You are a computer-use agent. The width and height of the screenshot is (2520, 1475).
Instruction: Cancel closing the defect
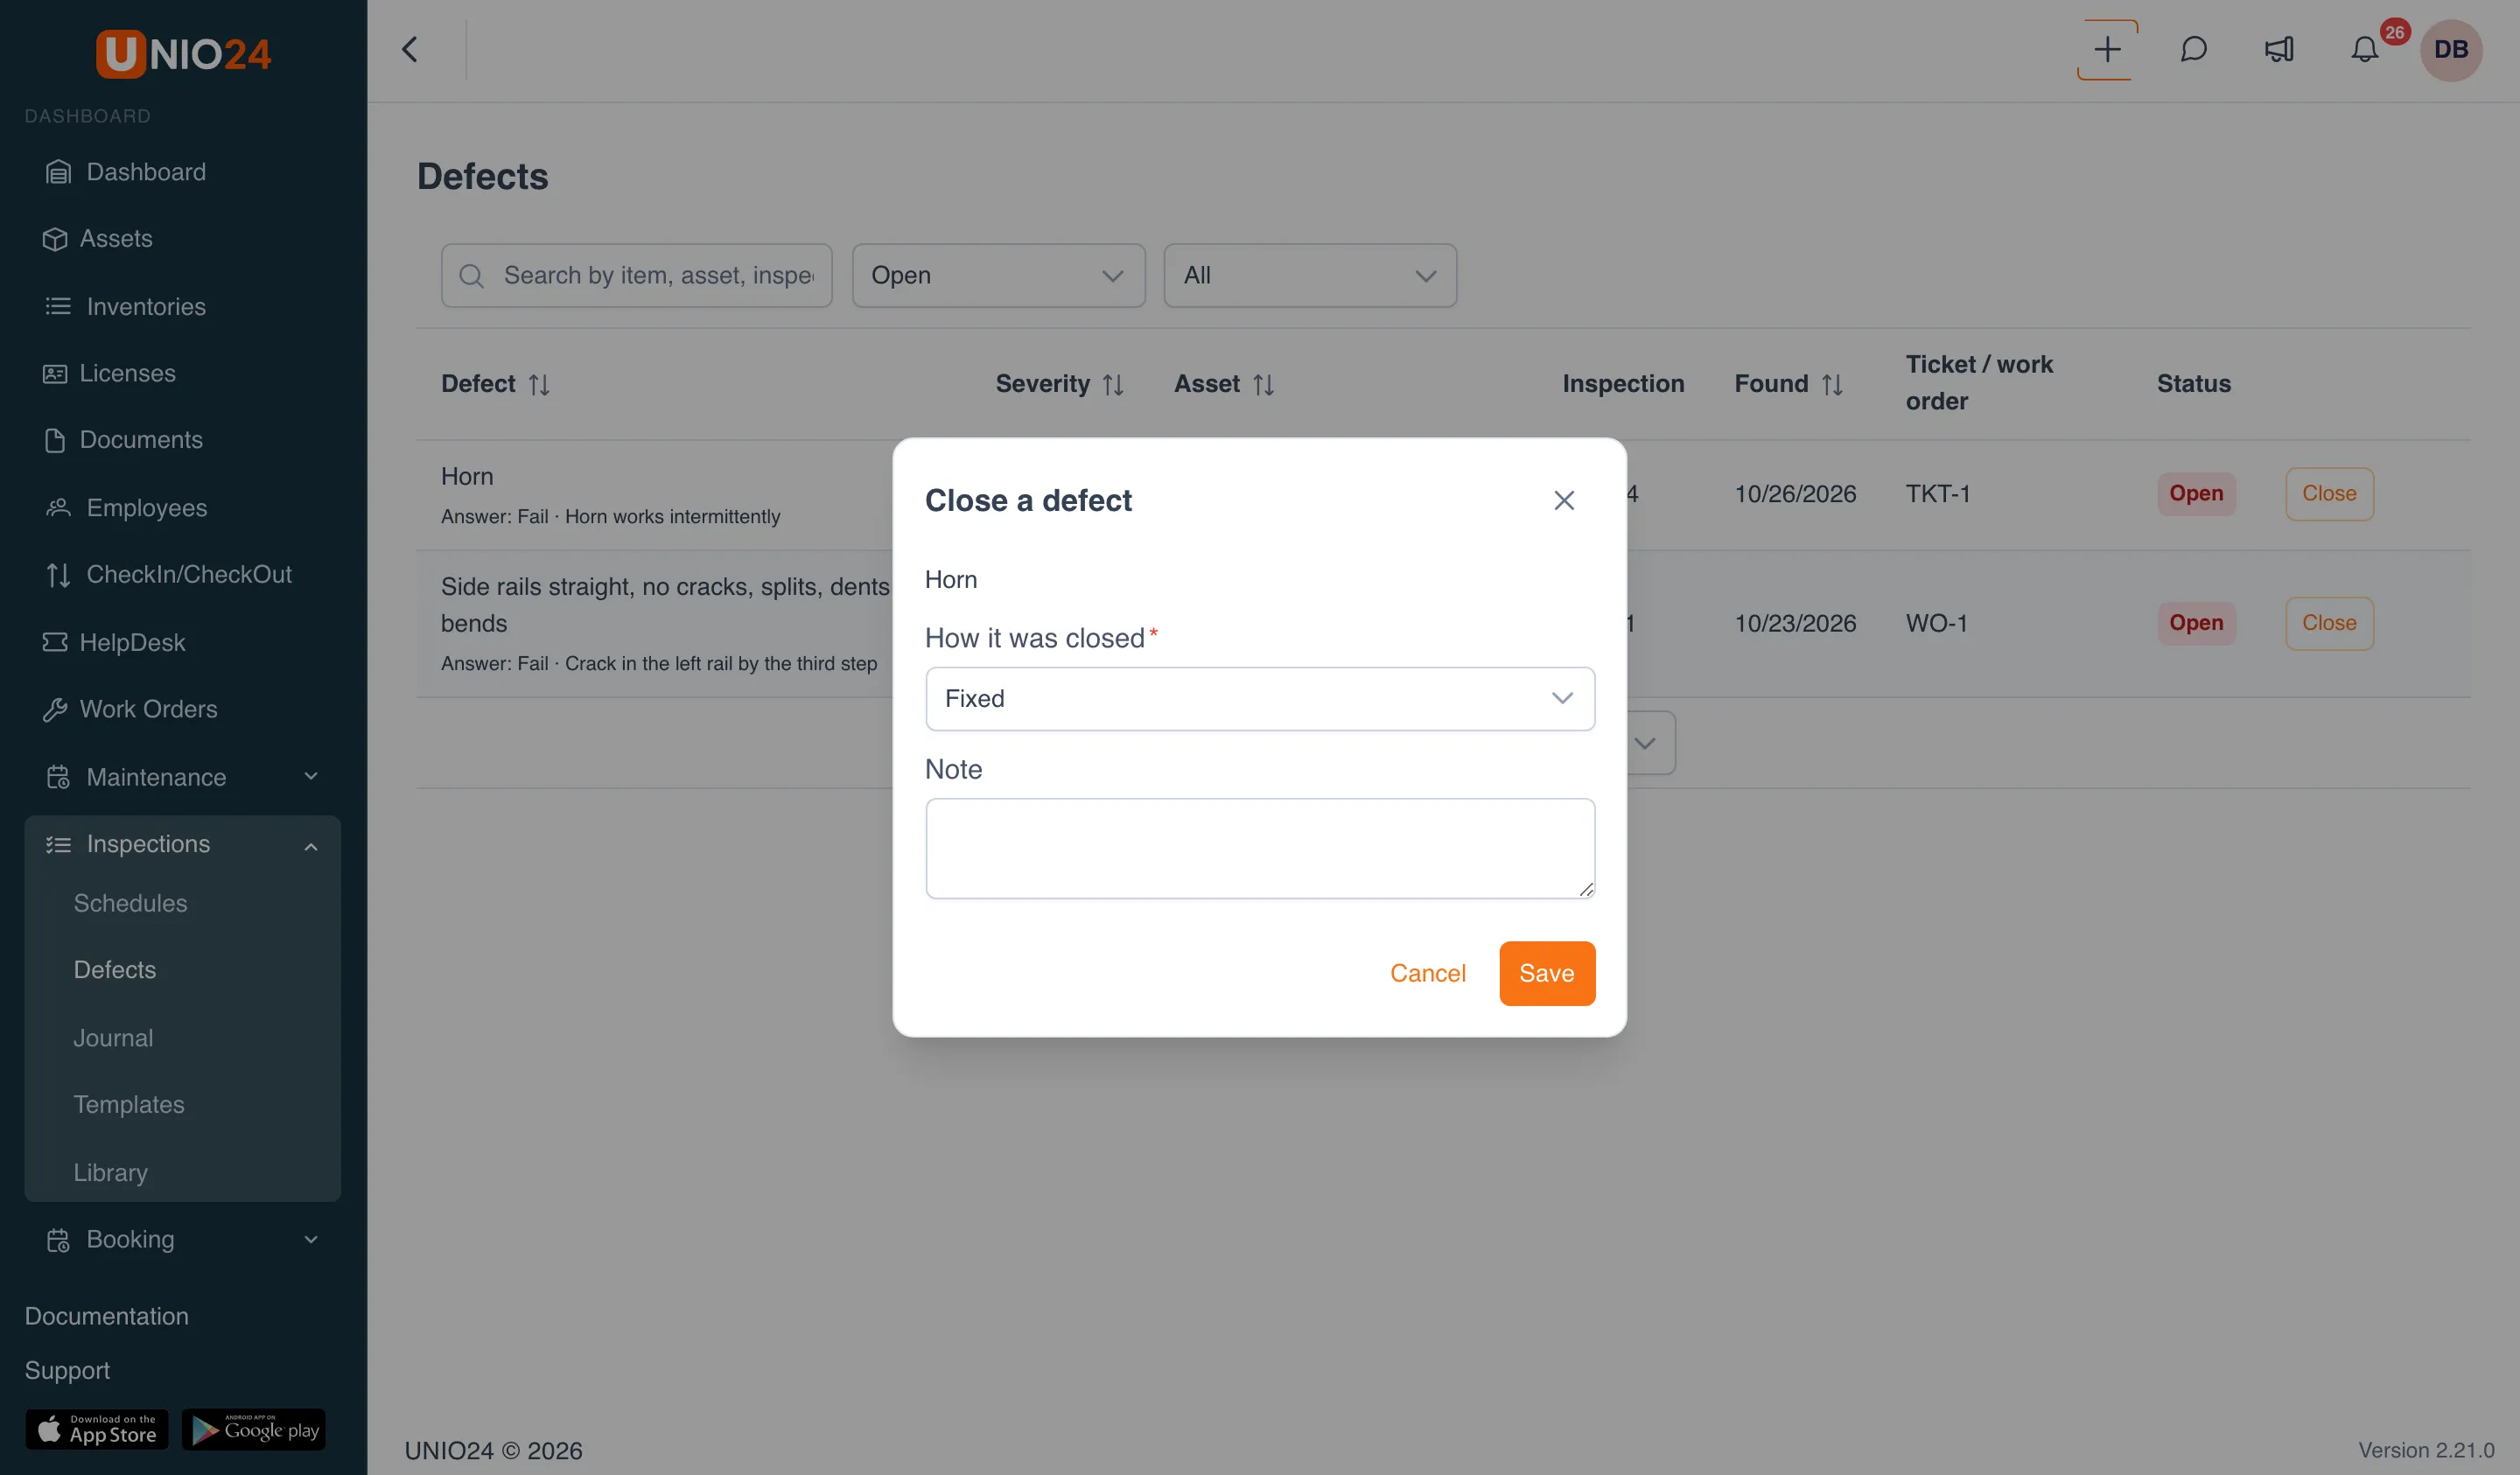click(x=1427, y=973)
